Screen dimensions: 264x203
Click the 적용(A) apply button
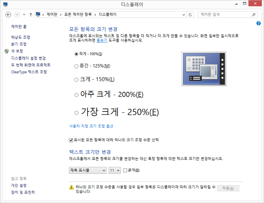[228, 188]
